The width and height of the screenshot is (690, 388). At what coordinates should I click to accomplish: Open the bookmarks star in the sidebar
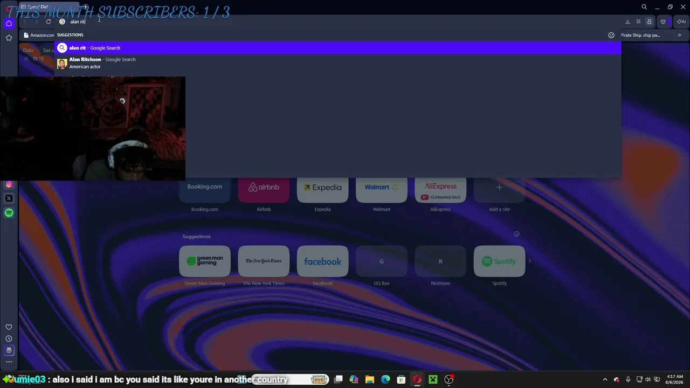coord(9,38)
